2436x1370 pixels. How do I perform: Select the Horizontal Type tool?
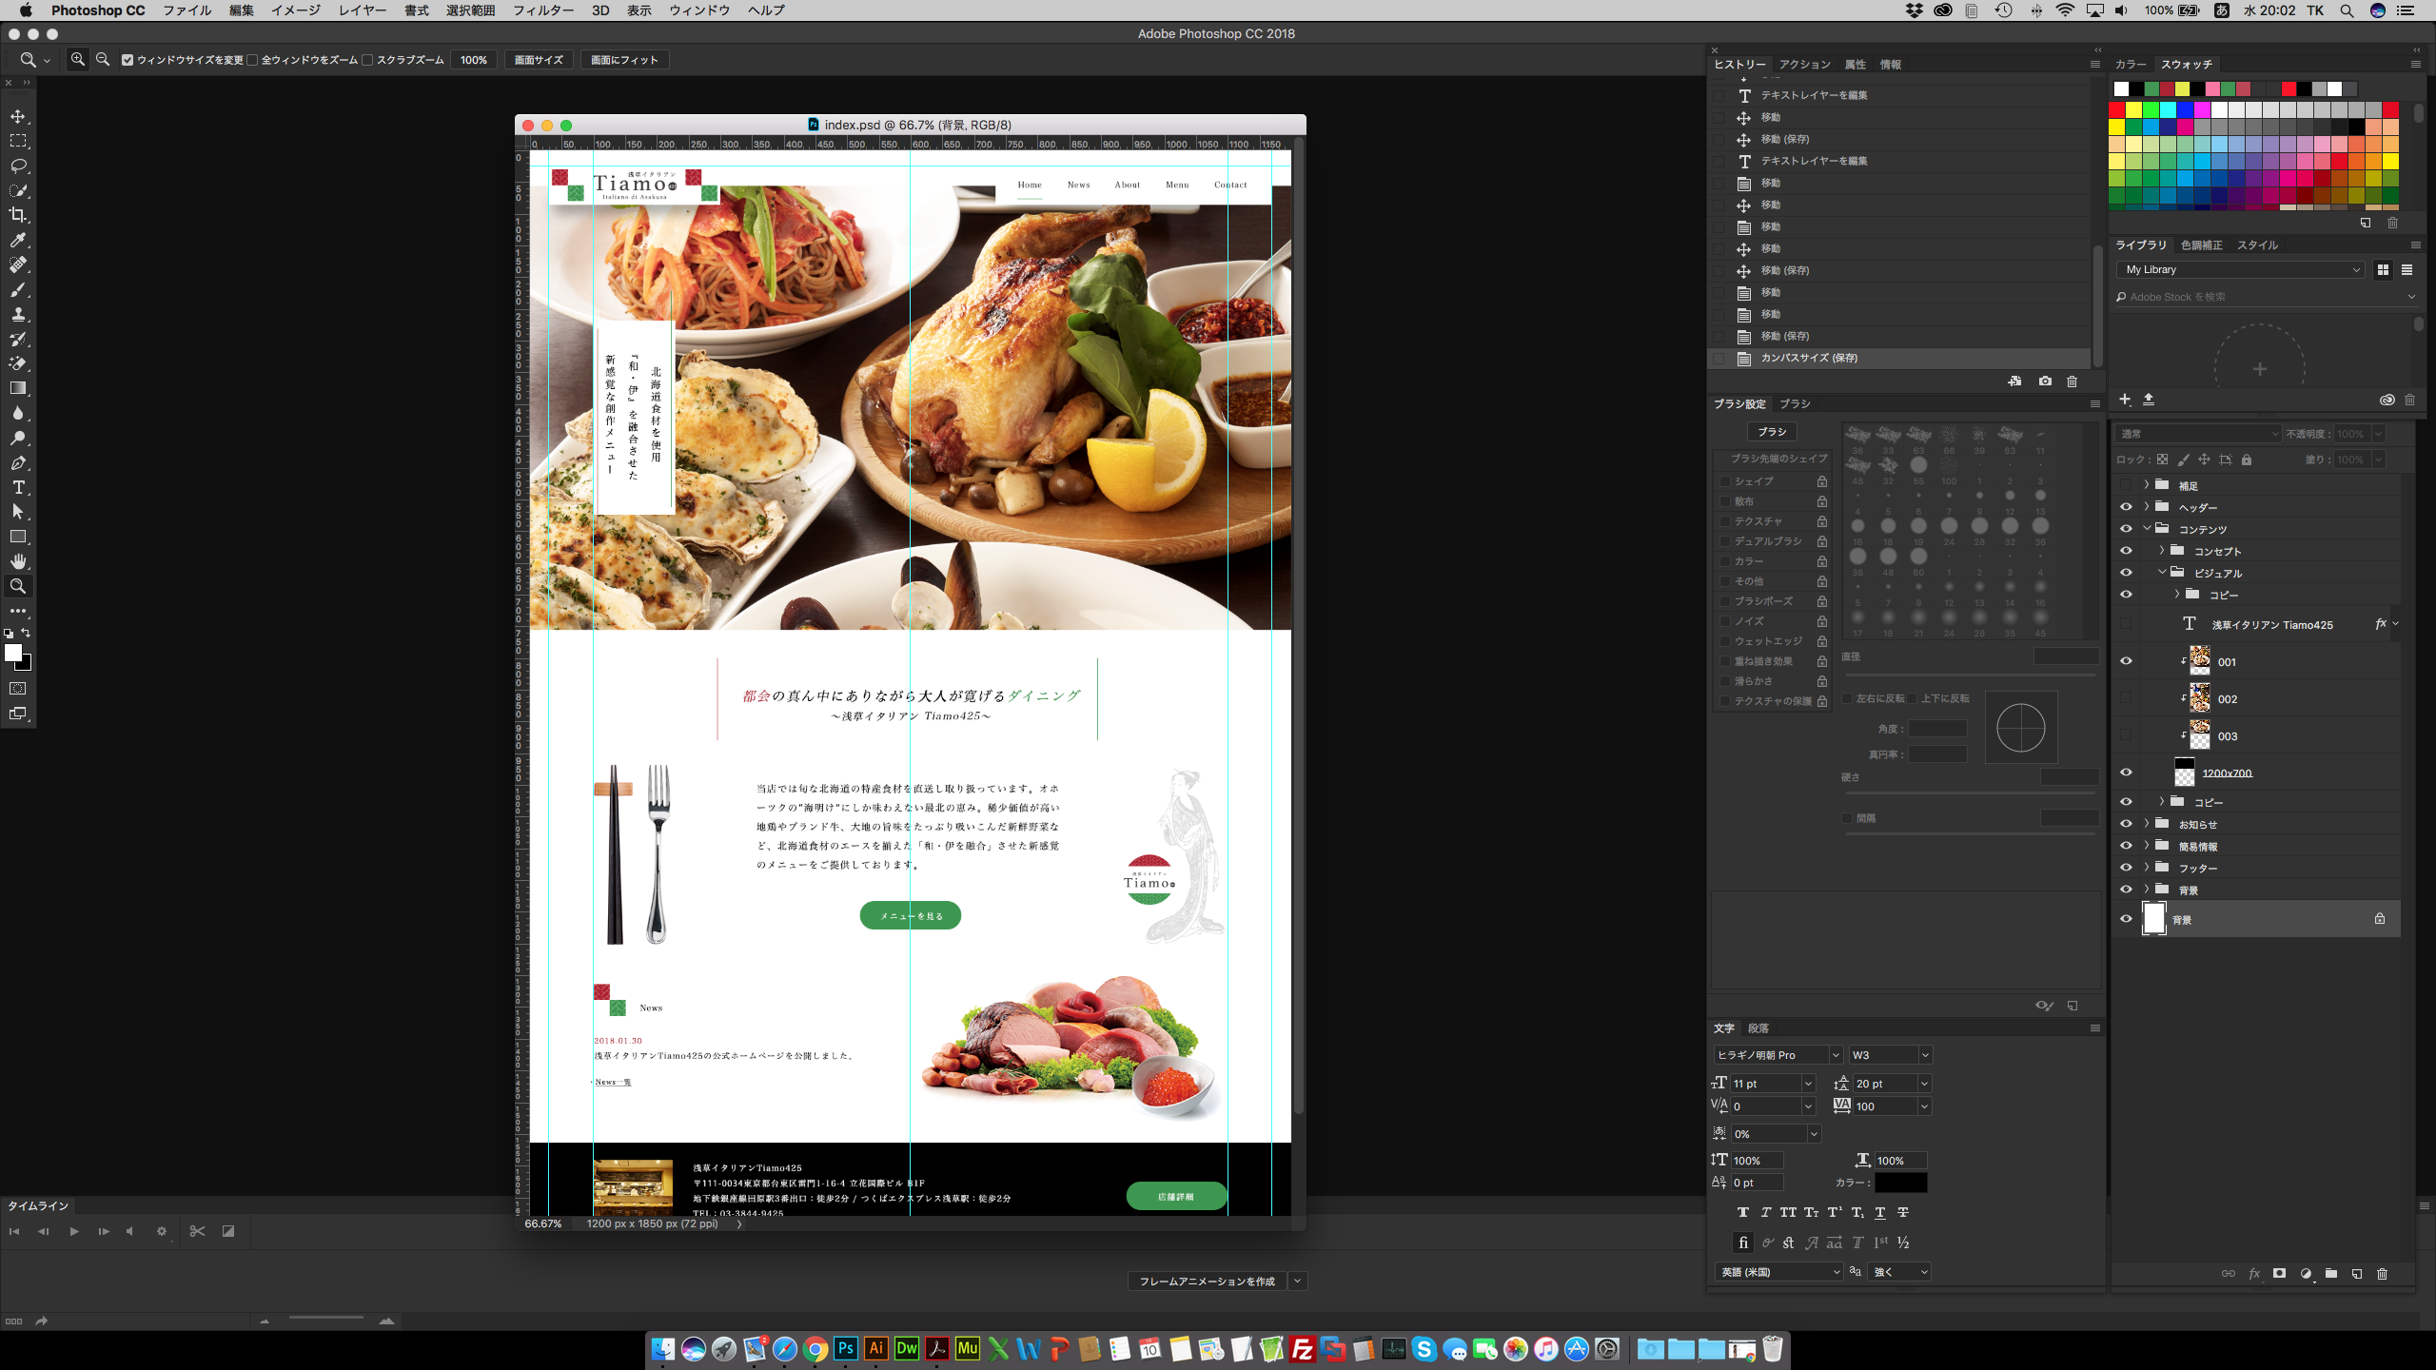pos(18,487)
